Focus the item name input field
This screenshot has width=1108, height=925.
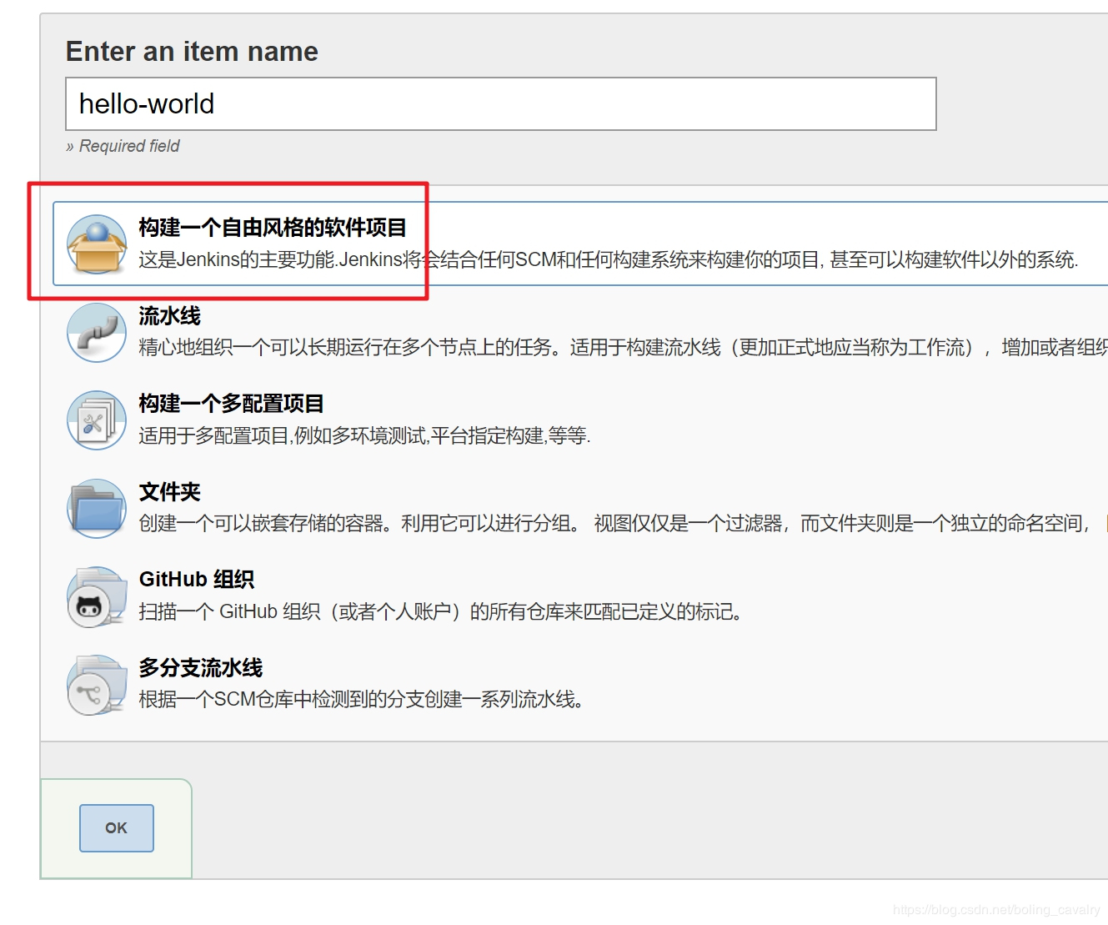[x=501, y=103]
